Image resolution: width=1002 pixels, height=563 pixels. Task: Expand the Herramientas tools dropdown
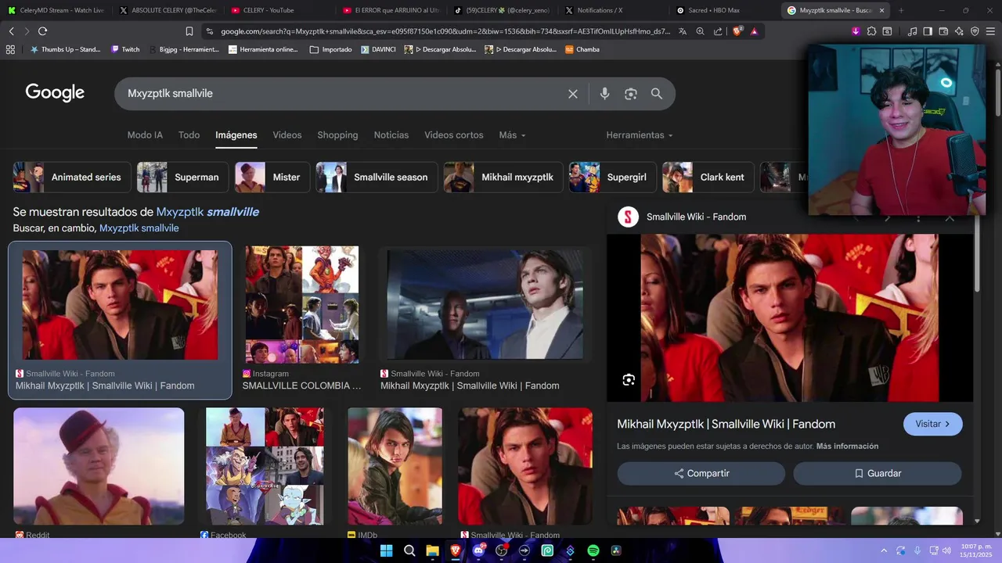(x=640, y=135)
